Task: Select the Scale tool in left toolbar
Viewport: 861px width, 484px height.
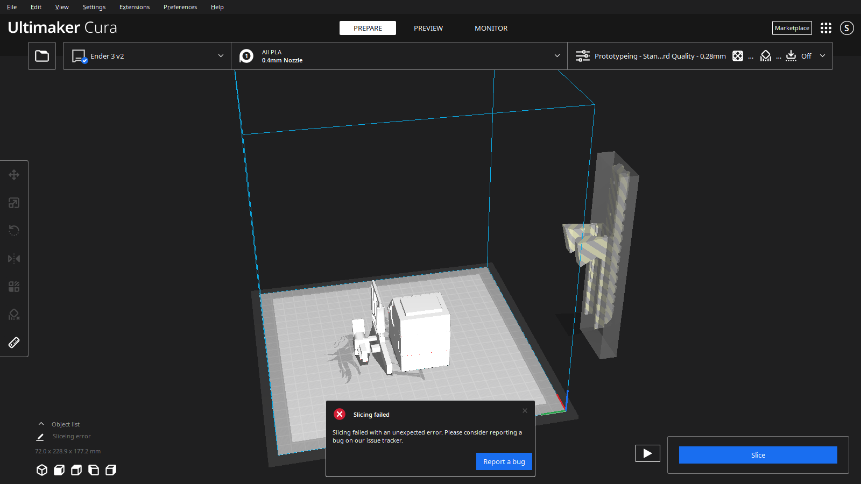Action: 14,203
